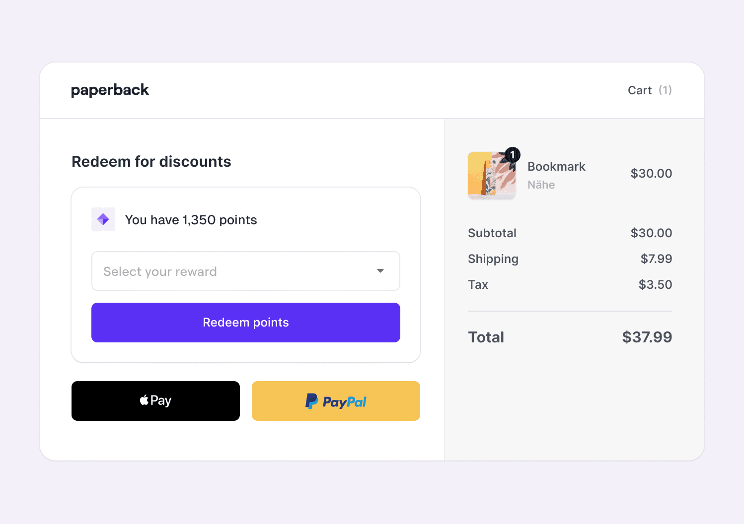Click the Shipping cost $7.99
Screen dimensions: 744x524
[x=656, y=259]
